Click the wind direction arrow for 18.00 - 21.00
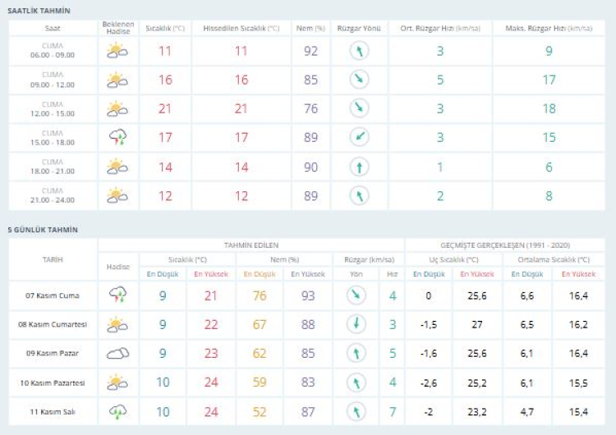The height and width of the screenshot is (435, 616). point(359,167)
